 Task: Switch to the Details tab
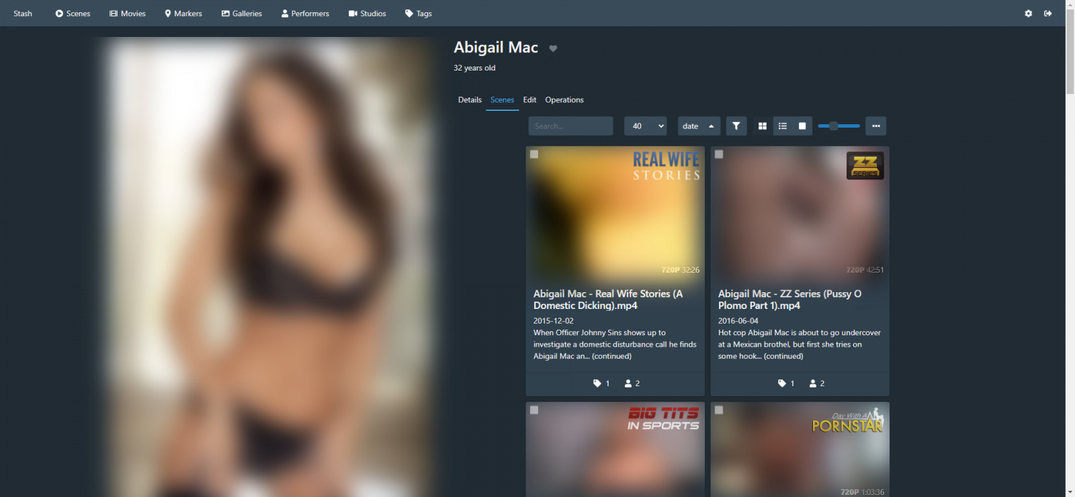click(x=470, y=100)
